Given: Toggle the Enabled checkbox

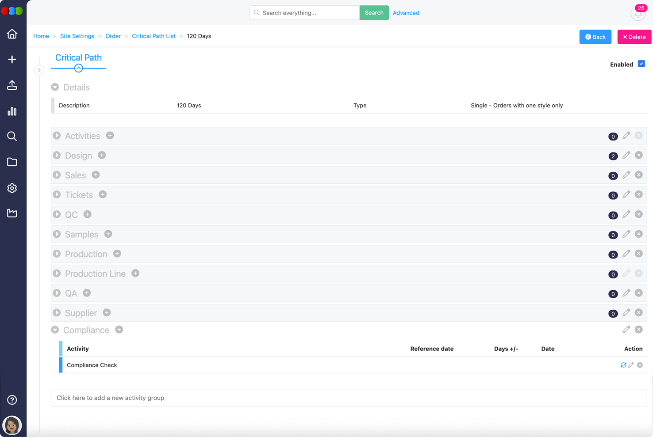Looking at the screenshot, I should tap(641, 64).
